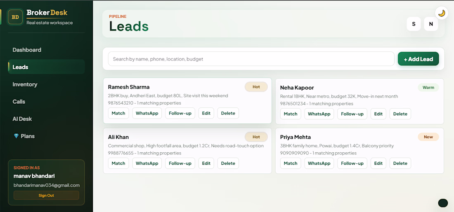Focus the lead search field
Viewport: 454px width, 212px height.
(x=251, y=59)
